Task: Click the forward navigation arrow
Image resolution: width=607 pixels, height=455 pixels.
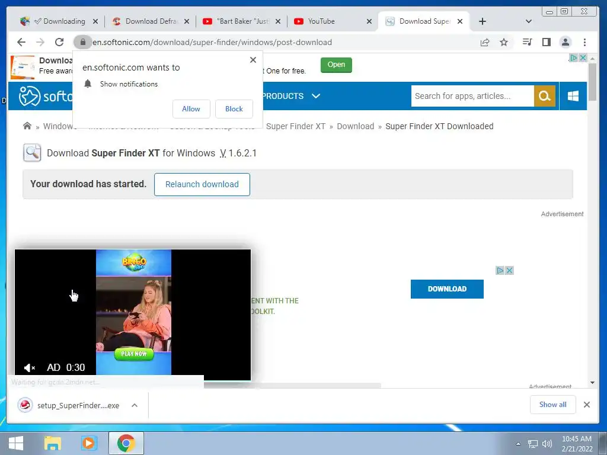Action: [40, 42]
